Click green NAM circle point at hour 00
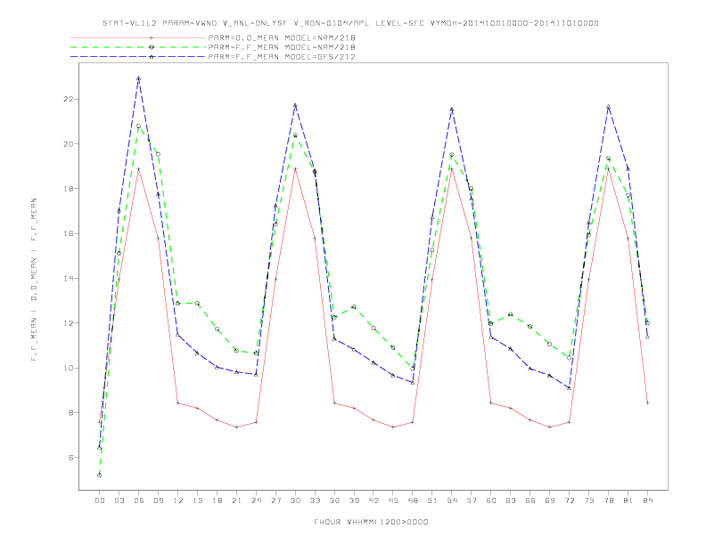 click(x=100, y=475)
